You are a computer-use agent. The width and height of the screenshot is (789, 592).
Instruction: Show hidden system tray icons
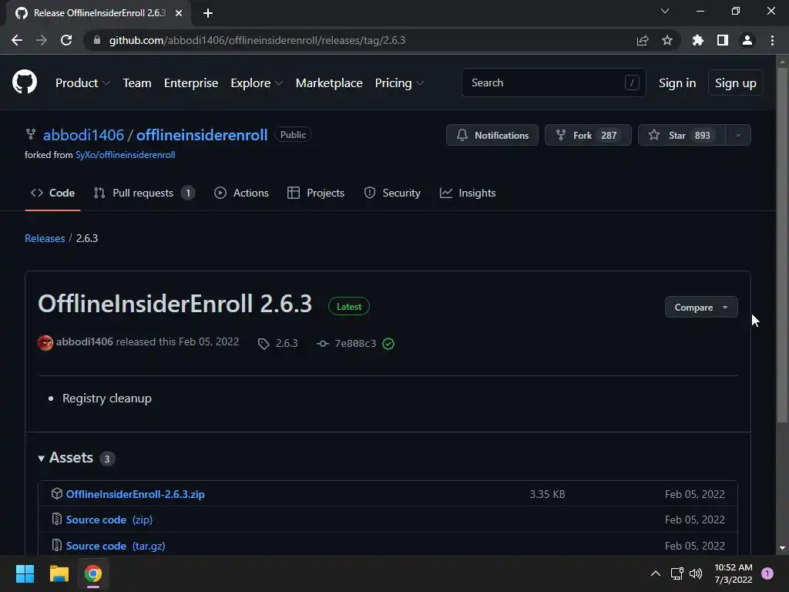(655, 573)
